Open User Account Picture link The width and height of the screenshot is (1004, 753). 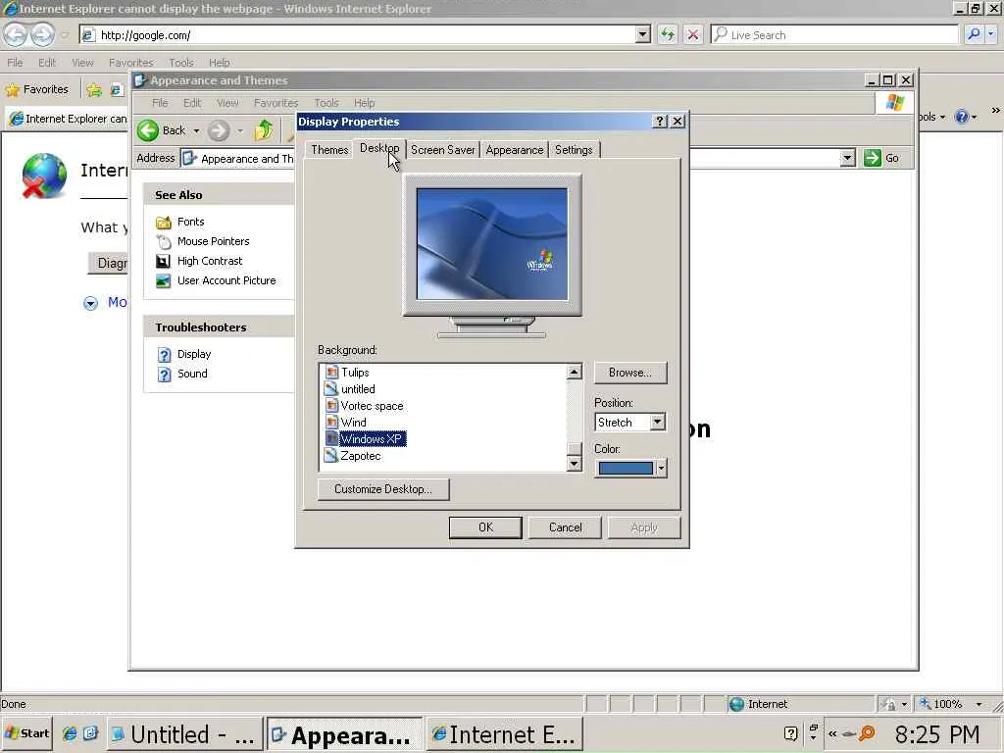pos(226,280)
